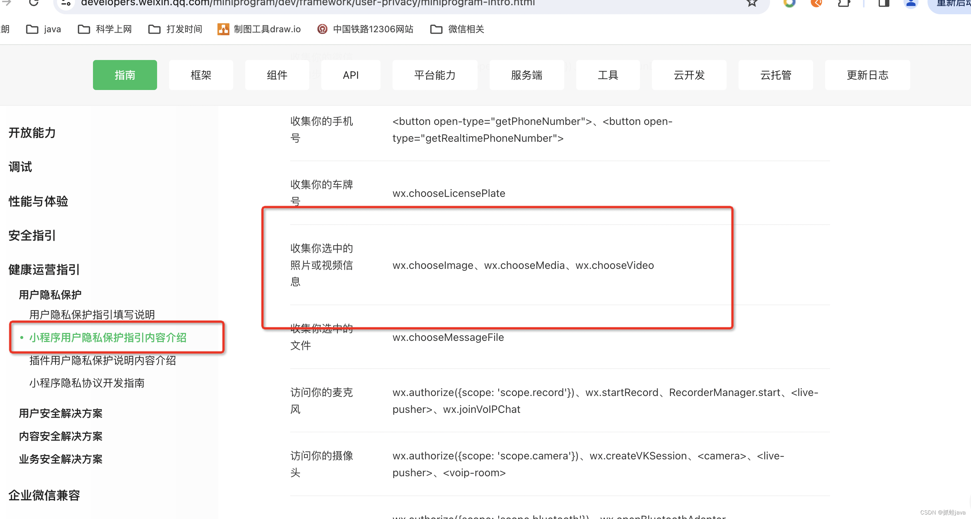Screen dimensions: 971x519
Task: Click the reload page icon
Action: pyautogui.click(x=34, y=3)
